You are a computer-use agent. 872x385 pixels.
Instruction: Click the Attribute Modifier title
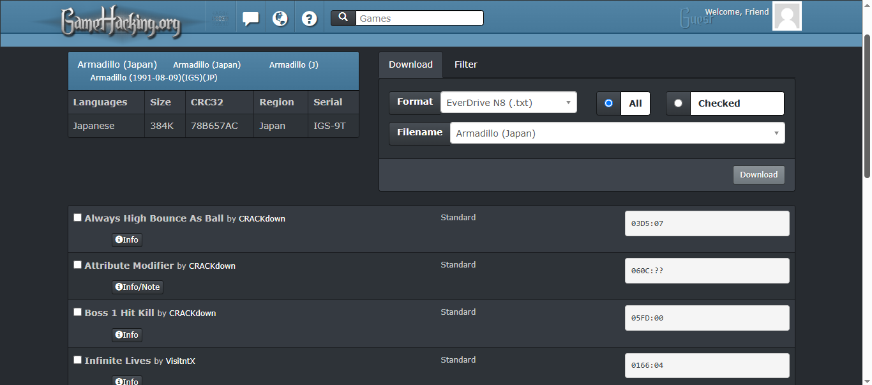click(129, 266)
